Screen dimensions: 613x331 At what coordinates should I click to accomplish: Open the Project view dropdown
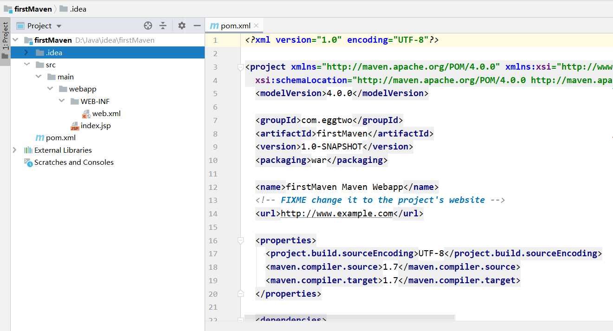[x=58, y=26]
